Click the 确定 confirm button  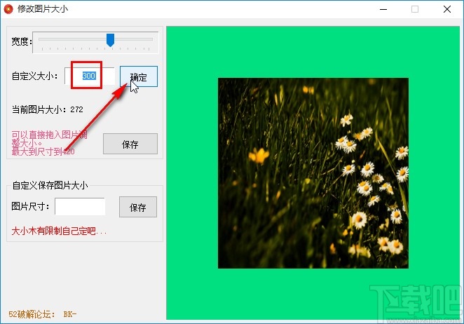coord(139,76)
